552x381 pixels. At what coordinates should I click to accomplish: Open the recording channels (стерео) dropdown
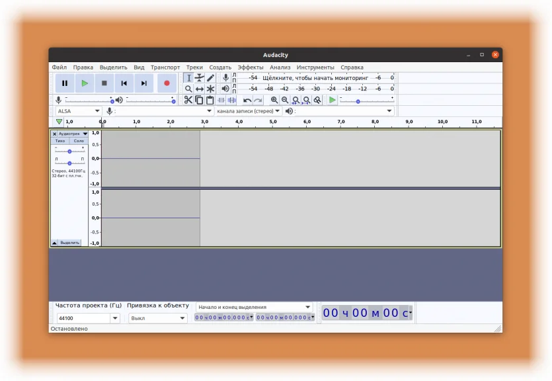tap(248, 111)
